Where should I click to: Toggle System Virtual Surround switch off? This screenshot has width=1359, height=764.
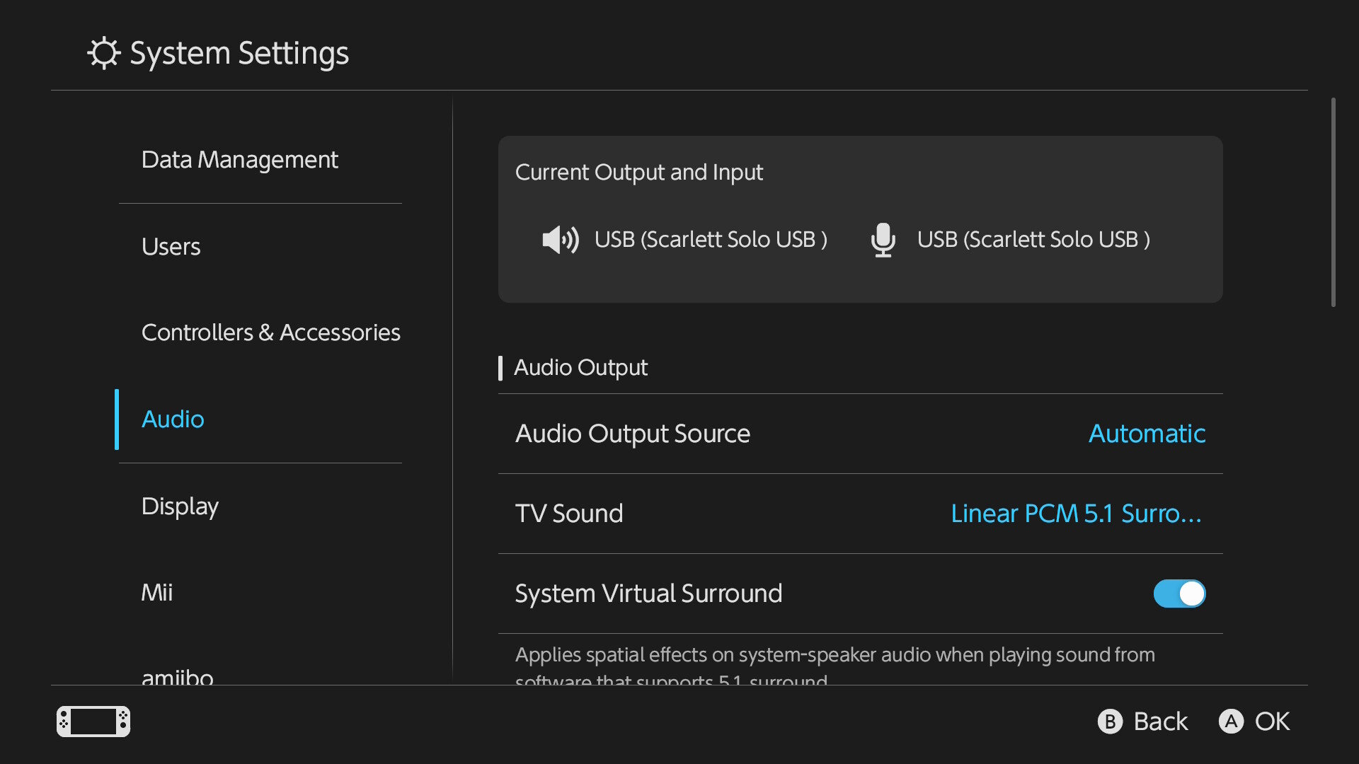tap(1179, 594)
